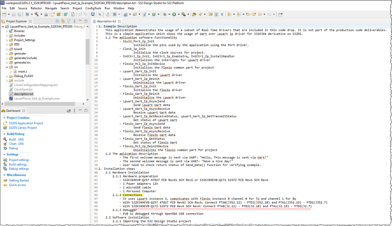This screenshot has width=392, height=226.
Task: Open the ConfigTools menu
Action: [x=93, y=8]
